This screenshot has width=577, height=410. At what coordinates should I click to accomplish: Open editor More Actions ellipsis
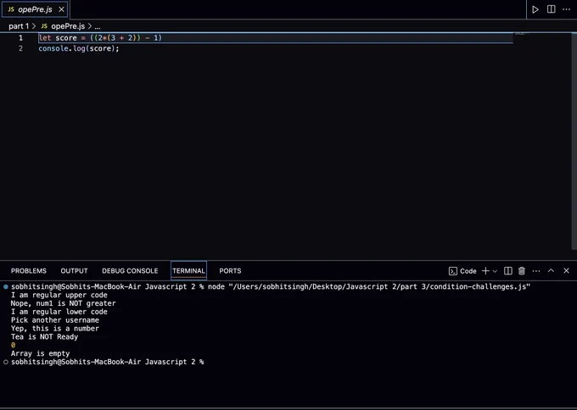(566, 9)
